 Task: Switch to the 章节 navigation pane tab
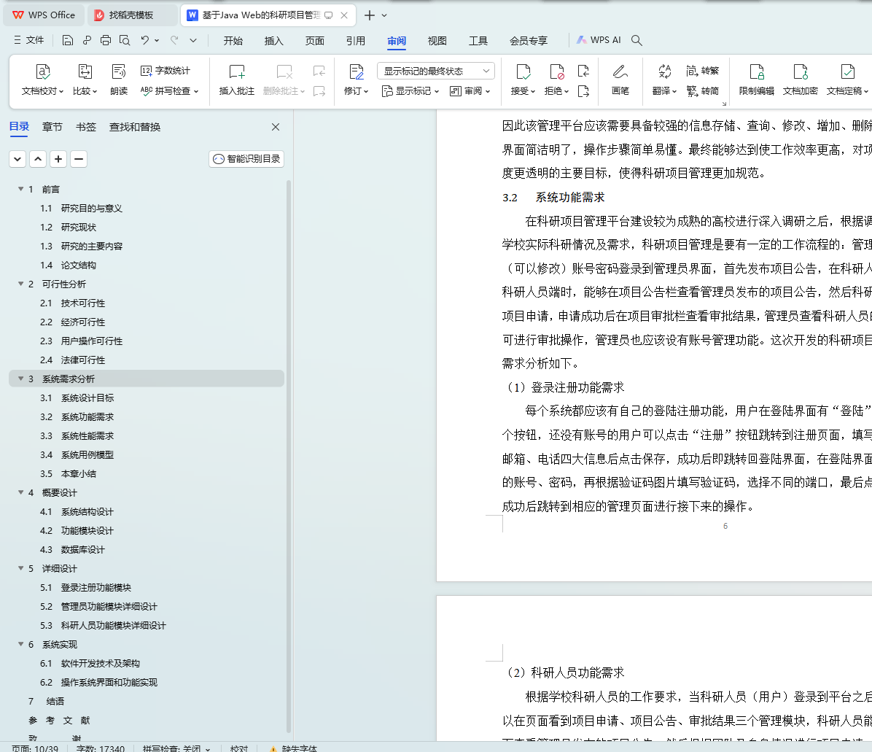point(52,127)
